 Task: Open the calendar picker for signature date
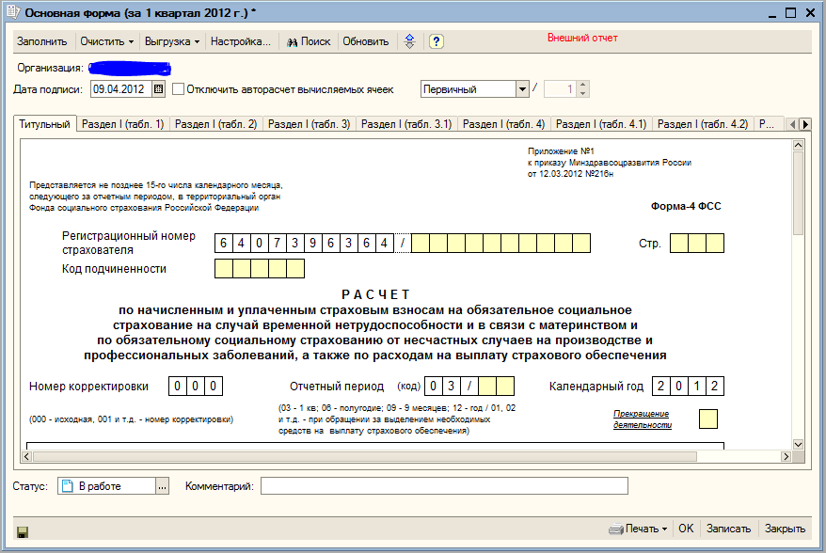[x=158, y=89]
